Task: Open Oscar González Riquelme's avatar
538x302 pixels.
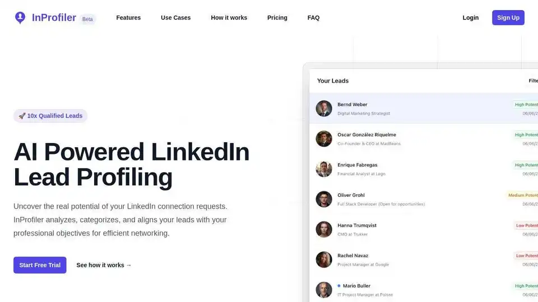Action: (x=323, y=139)
